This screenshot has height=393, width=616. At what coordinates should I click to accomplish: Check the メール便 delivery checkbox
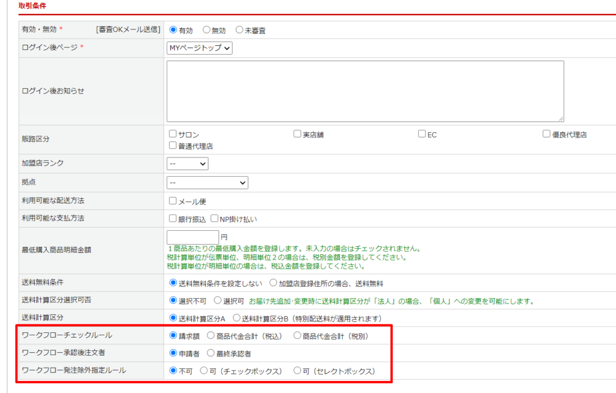173,201
